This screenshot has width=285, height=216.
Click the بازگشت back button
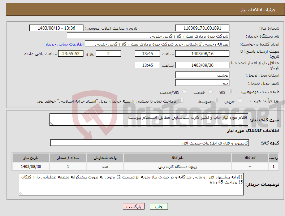click(134, 206)
